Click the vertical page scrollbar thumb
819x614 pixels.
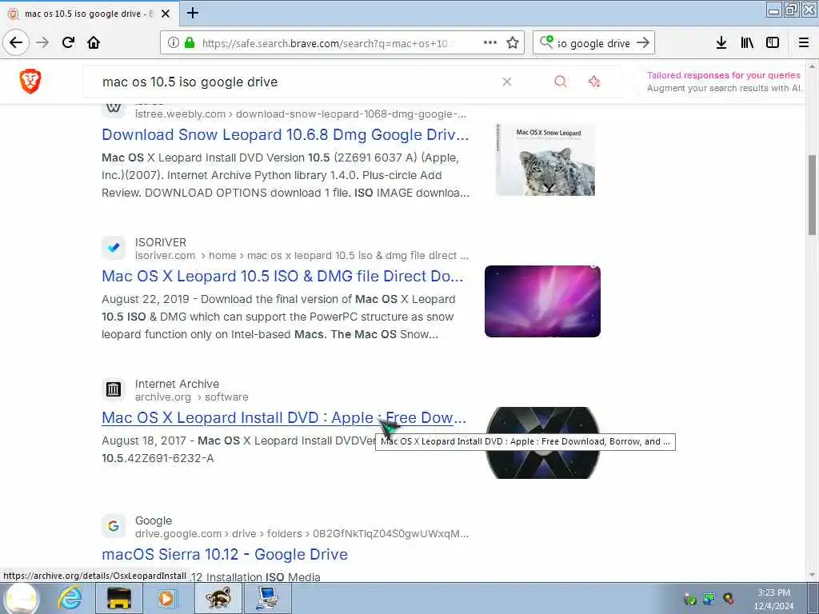coord(813,195)
